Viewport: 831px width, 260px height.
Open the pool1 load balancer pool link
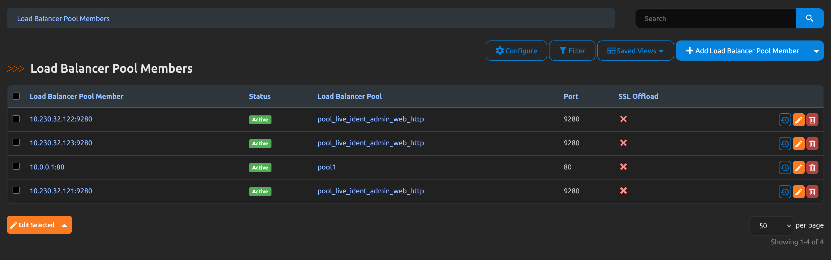pyautogui.click(x=326, y=167)
